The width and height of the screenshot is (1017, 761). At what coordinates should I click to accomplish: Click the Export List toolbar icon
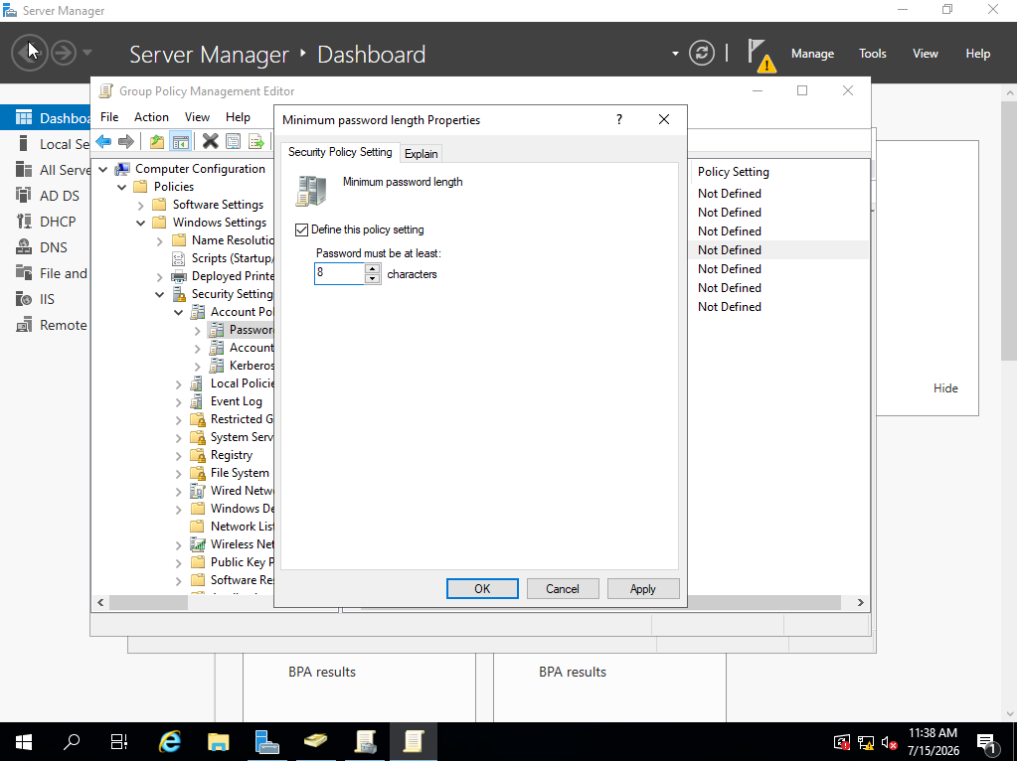(x=256, y=141)
